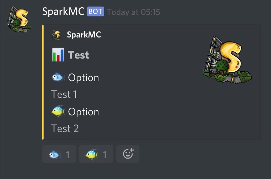
Task: Open the SparkMC bot avatar profile
Action: click(19, 19)
